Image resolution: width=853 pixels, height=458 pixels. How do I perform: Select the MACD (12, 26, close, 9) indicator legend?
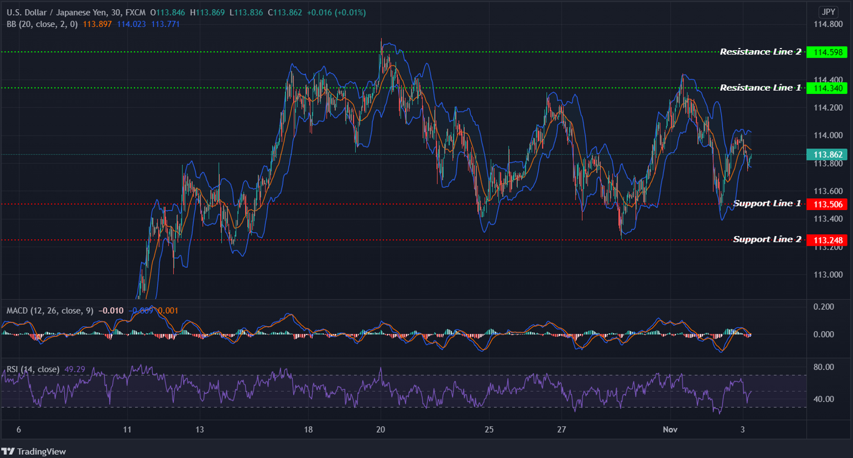[50, 311]
